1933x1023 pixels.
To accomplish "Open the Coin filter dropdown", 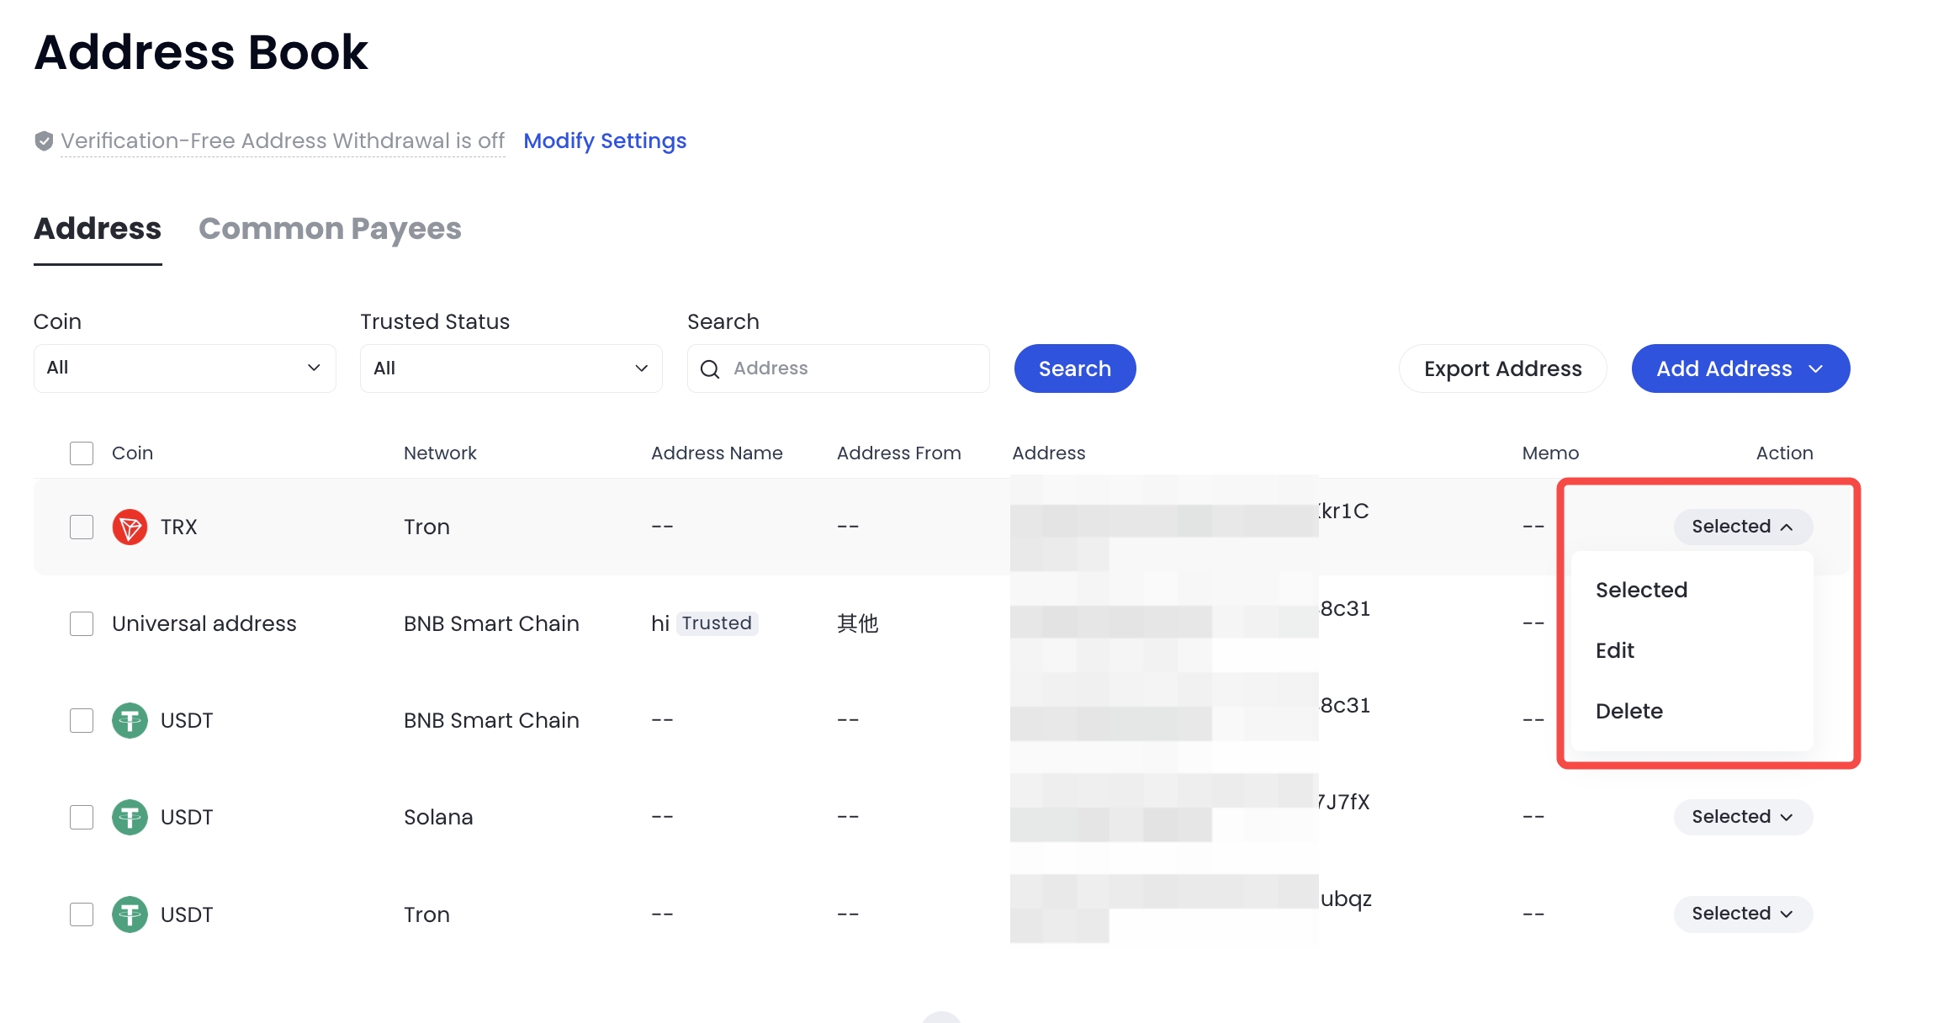I will point(184,368).
